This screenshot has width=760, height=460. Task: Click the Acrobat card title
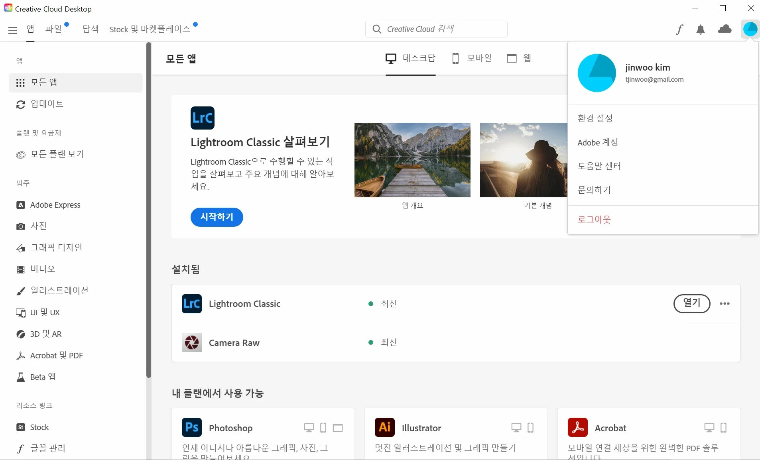tap(610, 428)
